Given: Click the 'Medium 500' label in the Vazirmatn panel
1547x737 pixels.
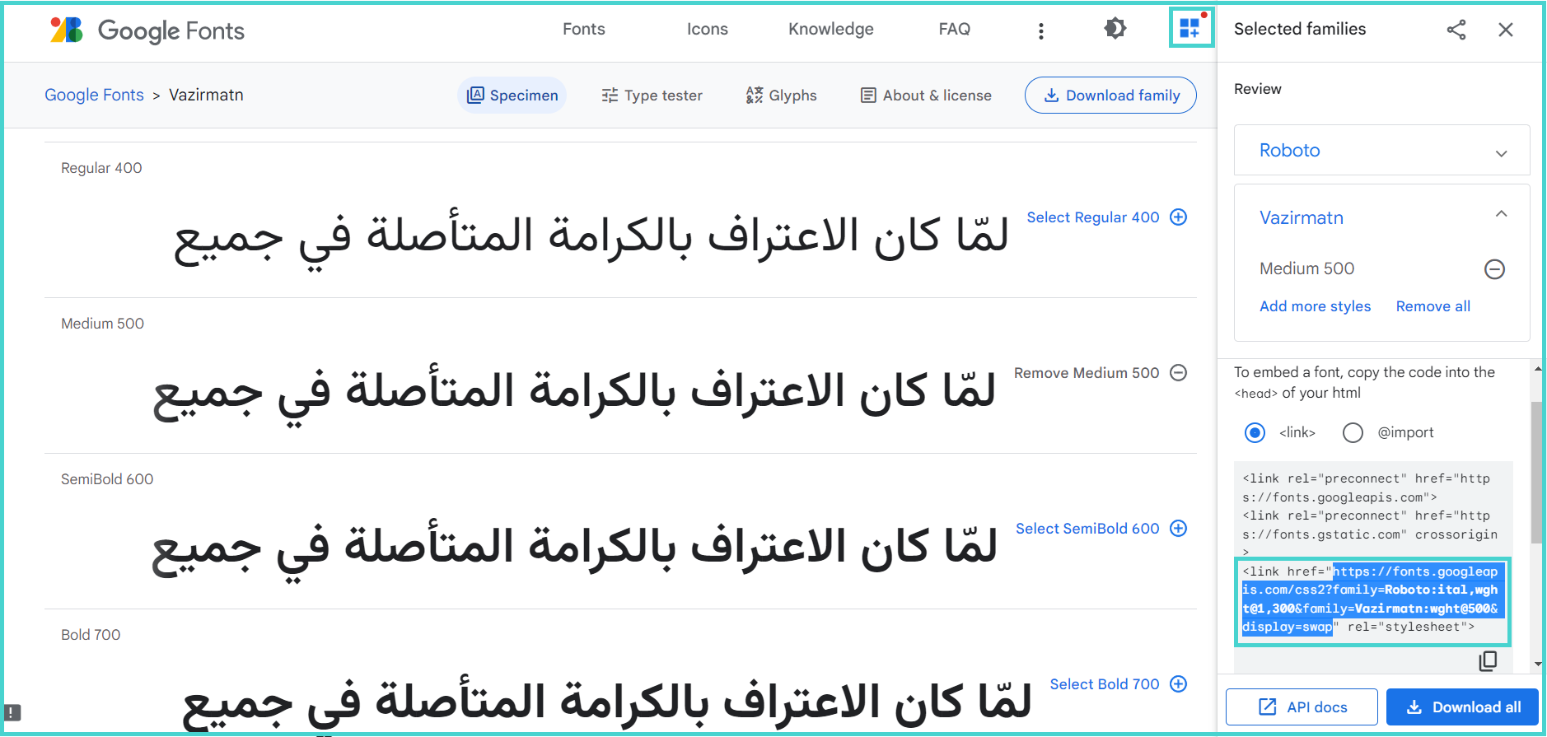Looking at the screenshot, I should coord(1307,268).
